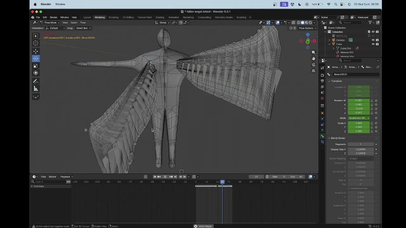Open the World properties tab

pyautogui.click(x=322, y=98)
